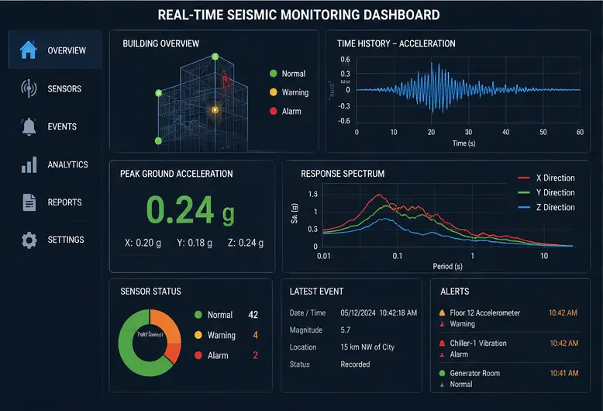Open the Generator Room alert
This screenshot has width=603, height=411.
point(508,378)
